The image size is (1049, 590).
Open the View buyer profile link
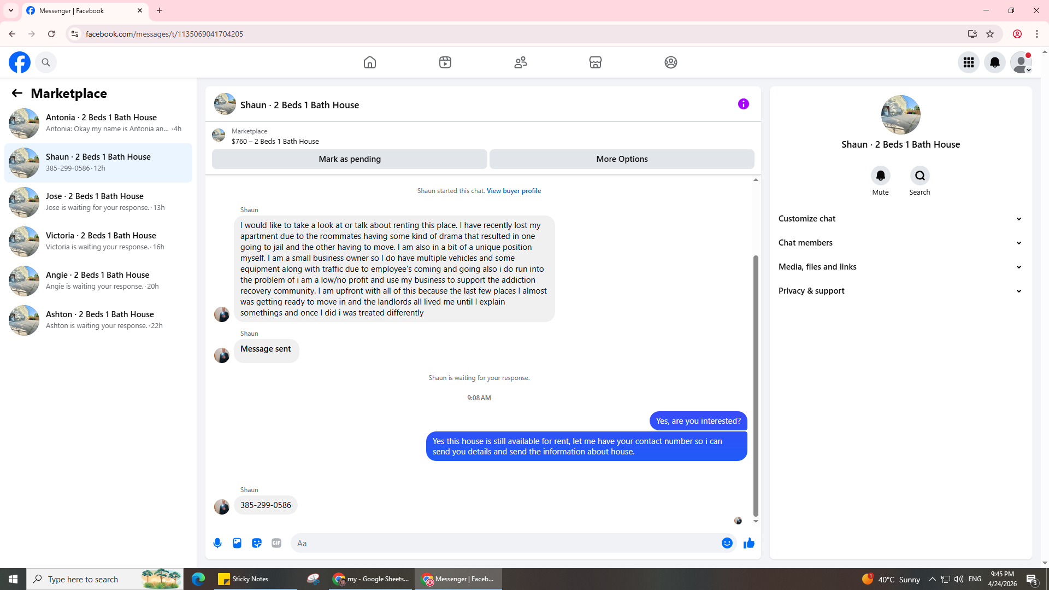point(514,191)
